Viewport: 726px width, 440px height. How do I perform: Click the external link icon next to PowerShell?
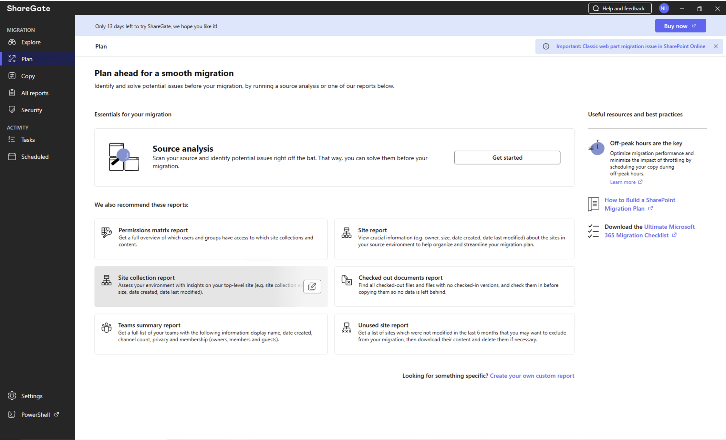(x=57, y=414)
